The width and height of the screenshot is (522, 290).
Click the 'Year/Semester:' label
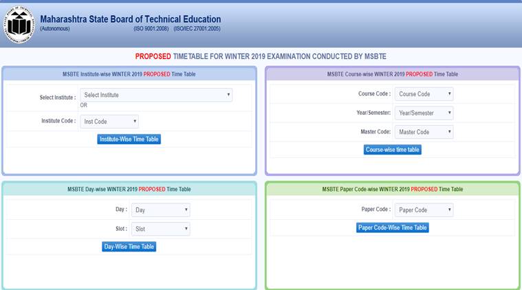click(373, 113)
